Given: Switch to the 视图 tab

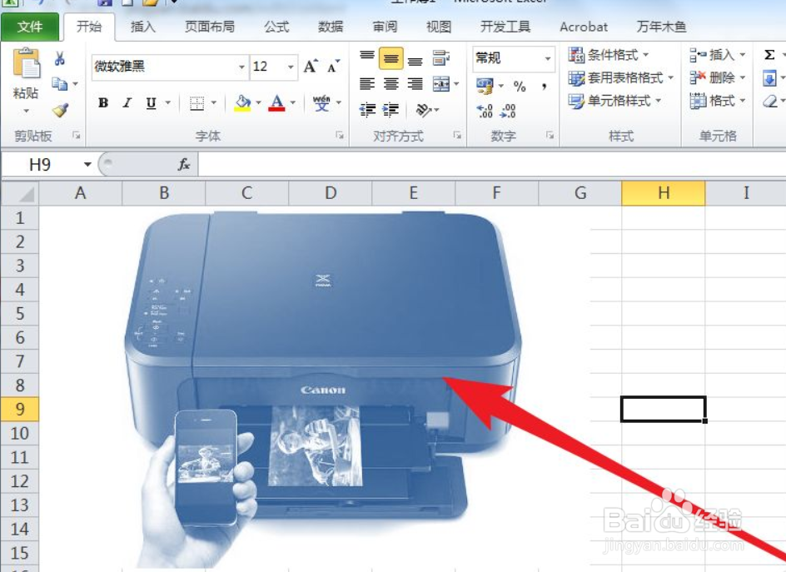Looking at the screenshot, I should pyautogui.click(x=439, y=27).
